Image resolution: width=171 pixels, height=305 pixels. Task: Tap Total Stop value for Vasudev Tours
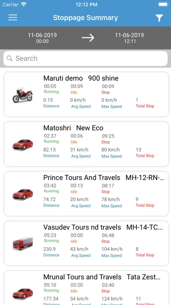click(137, 249)
